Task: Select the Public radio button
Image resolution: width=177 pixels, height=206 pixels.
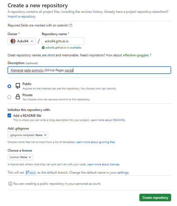Action: 9,86
